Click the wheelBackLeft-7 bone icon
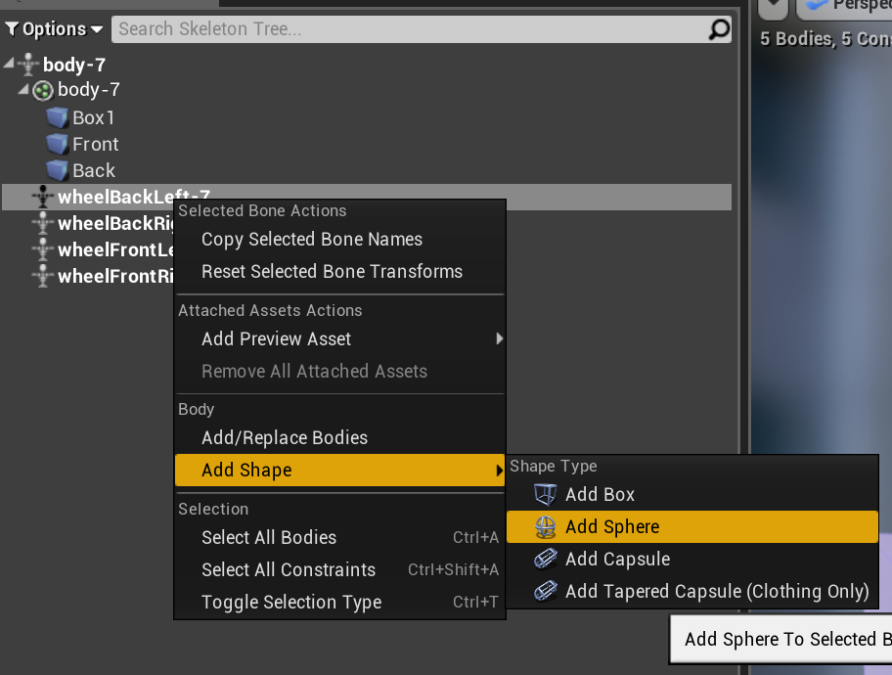 pos(42,197)
